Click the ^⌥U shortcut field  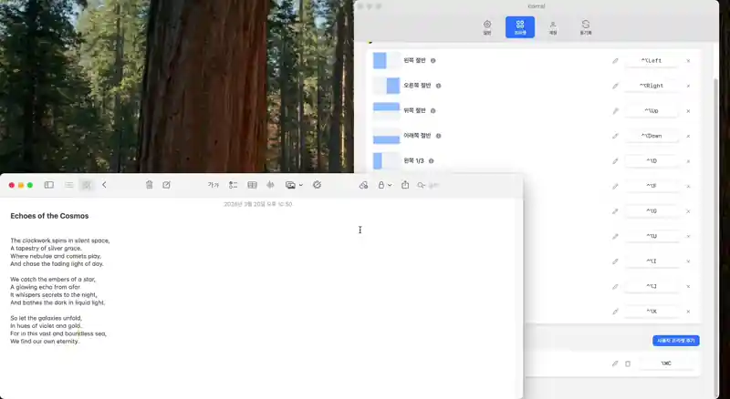coord(652,236)
